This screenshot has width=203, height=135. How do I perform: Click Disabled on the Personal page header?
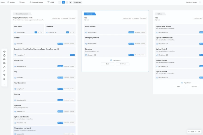[x=136, y=18]
